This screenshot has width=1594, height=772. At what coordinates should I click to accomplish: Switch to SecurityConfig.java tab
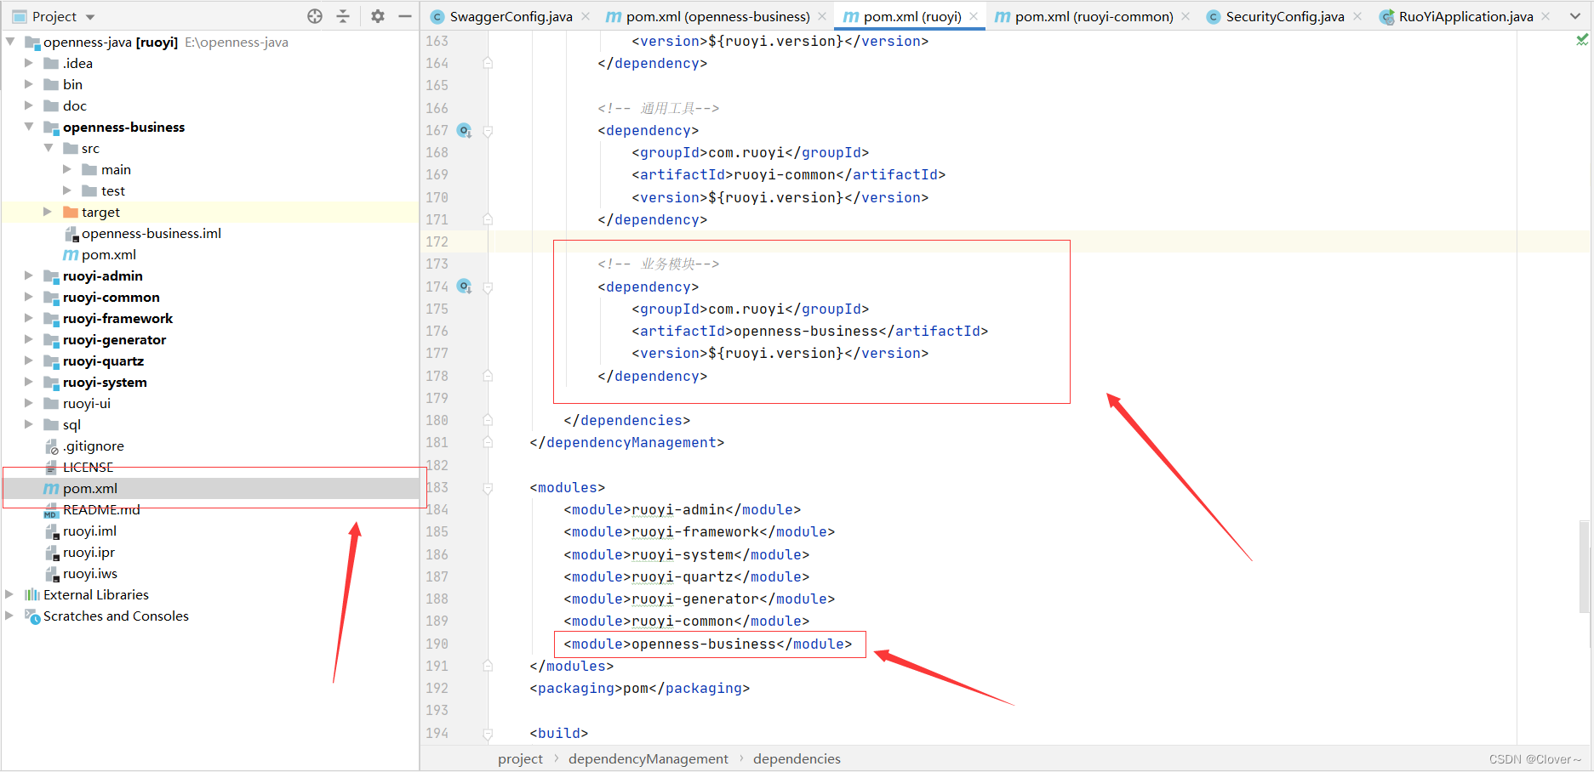(x=1285, y=16)
